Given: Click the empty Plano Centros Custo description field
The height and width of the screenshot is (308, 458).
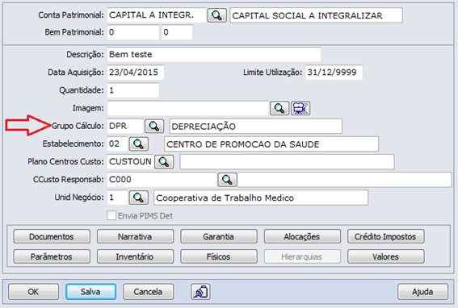Looking at the screenshot, I should pyautogui.click(x=287, y=162).
